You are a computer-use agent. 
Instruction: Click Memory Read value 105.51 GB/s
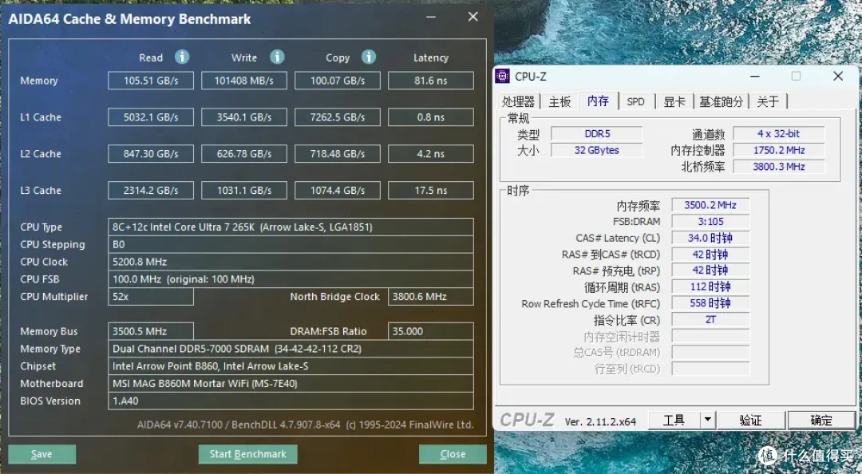[x=151, y=81]
